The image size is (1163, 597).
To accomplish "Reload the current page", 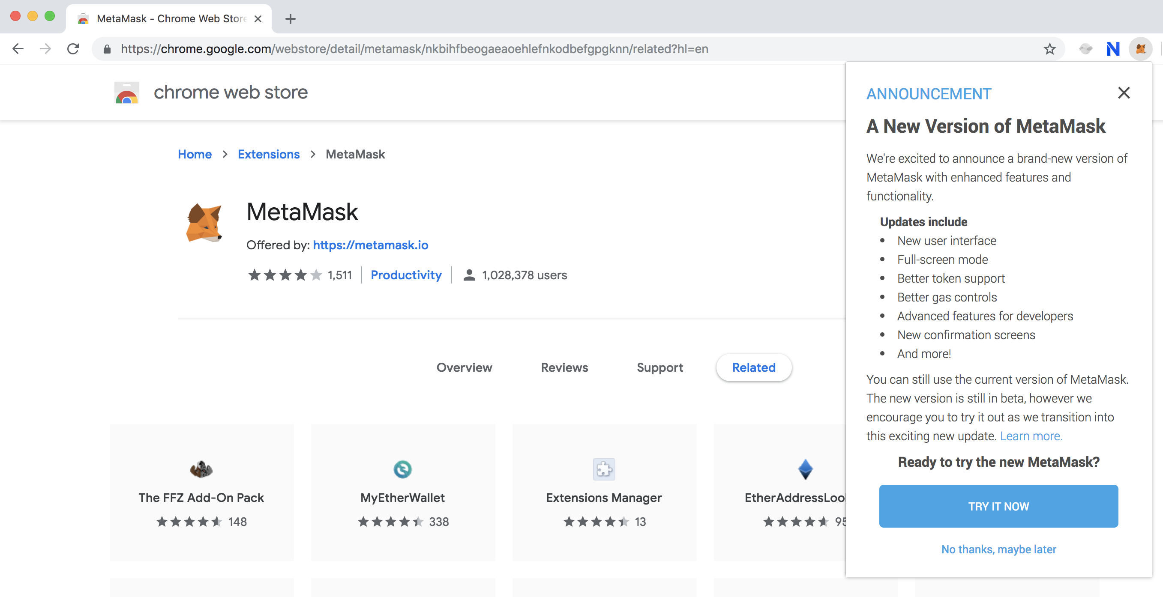I will point(73,49).
